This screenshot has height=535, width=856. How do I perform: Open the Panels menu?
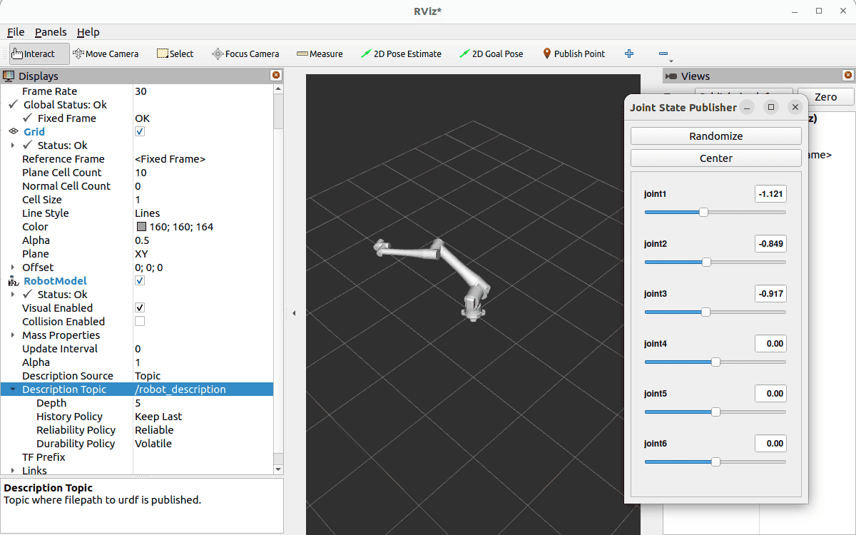[x=51, y=32]
